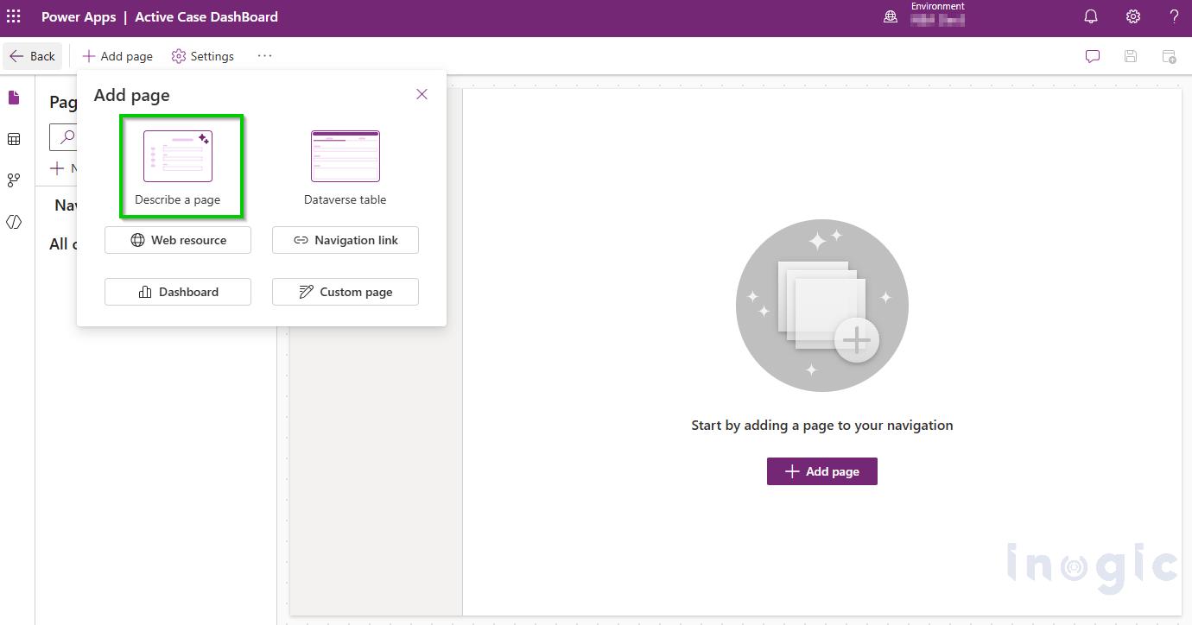Open the Pages icon in left rail

[14, 98]
